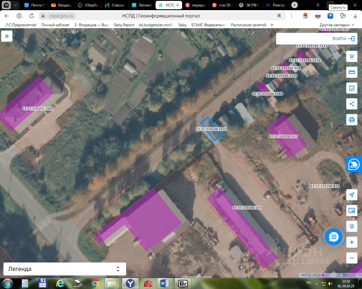
Task: Open the browser downloads panel
Action: 355,16
